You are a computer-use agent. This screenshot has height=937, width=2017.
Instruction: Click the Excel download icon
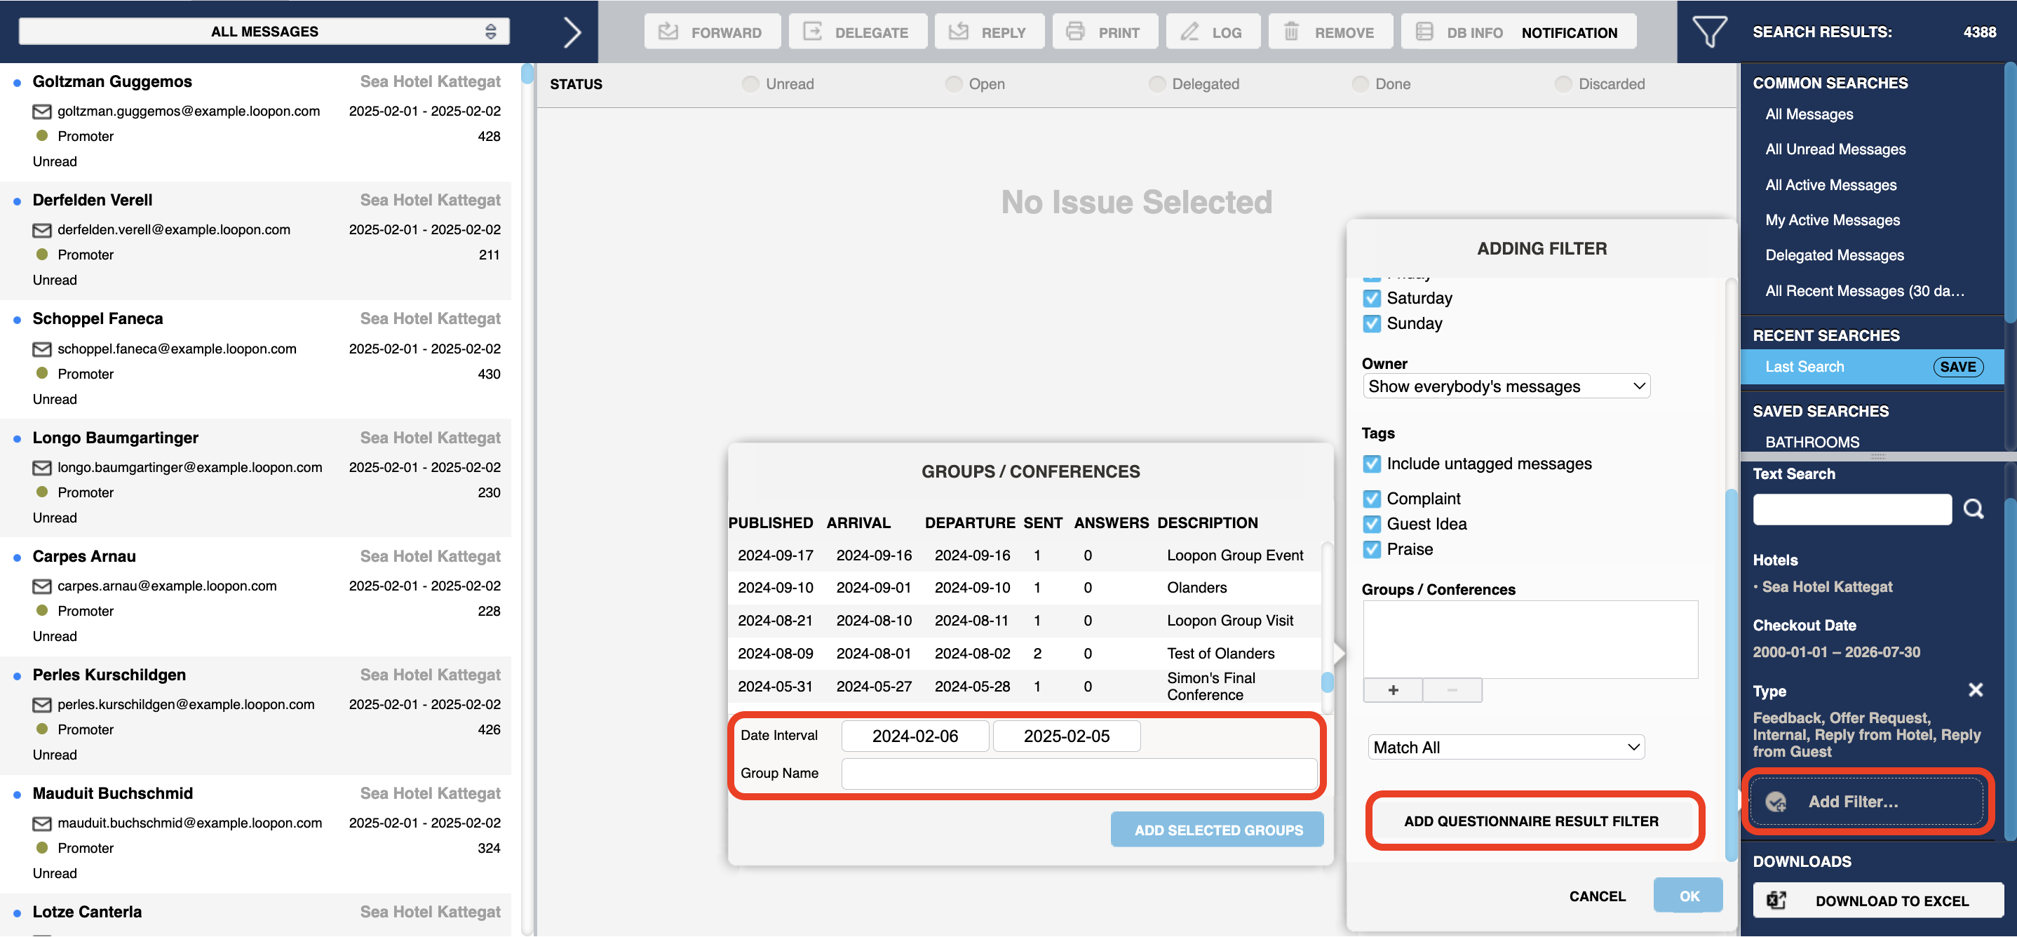1776,901
